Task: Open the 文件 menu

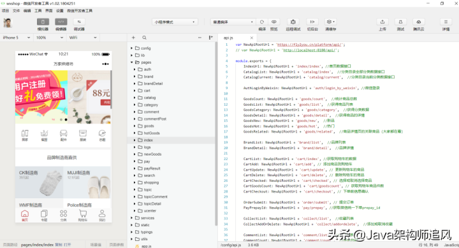Action: tap(16, 11)
